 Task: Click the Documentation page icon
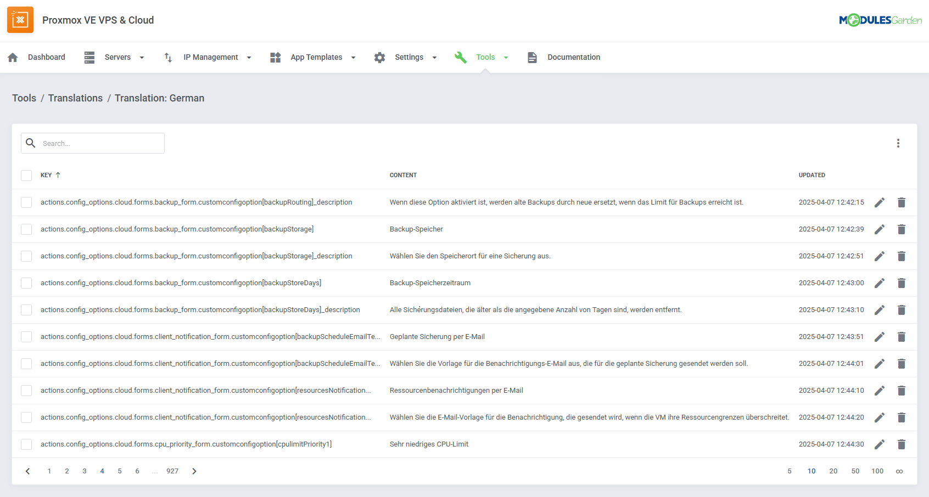click(x=532, y=57)
